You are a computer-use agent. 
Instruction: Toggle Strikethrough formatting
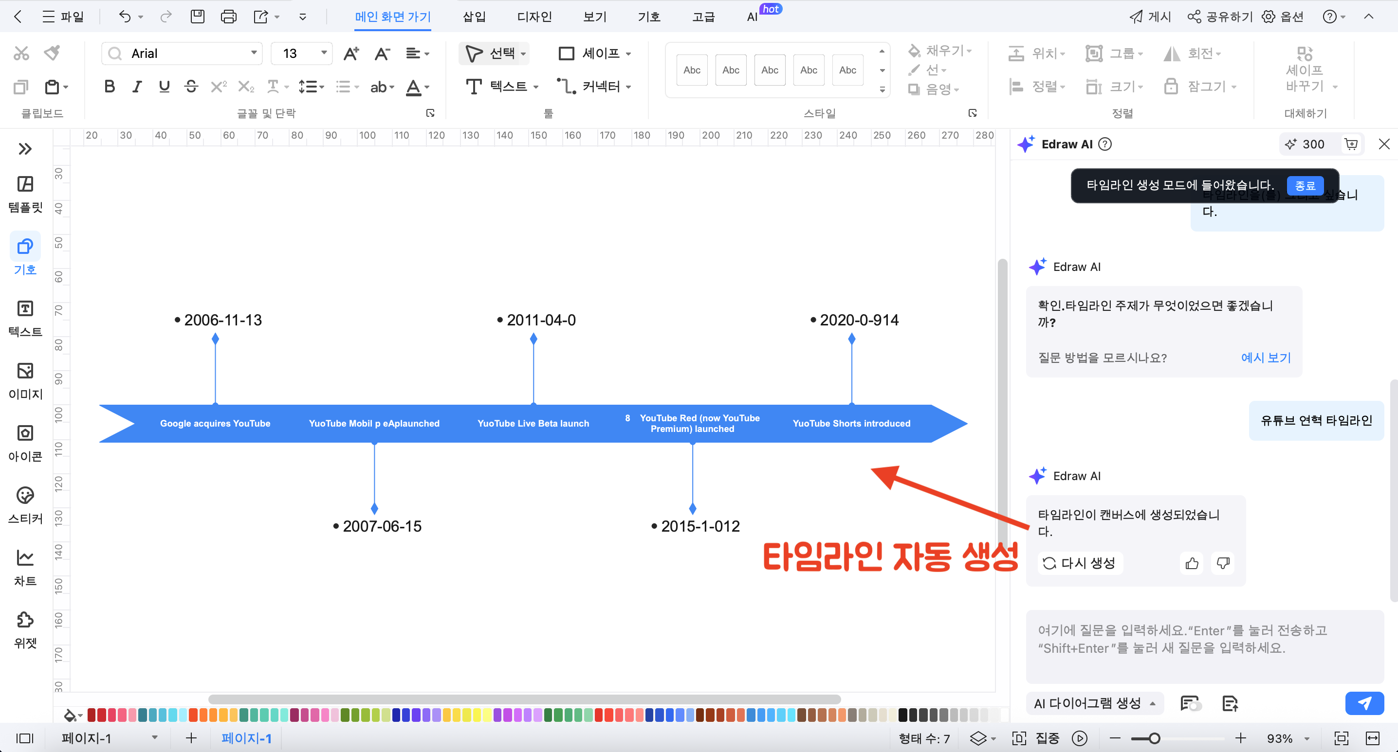tap(191, 86)
